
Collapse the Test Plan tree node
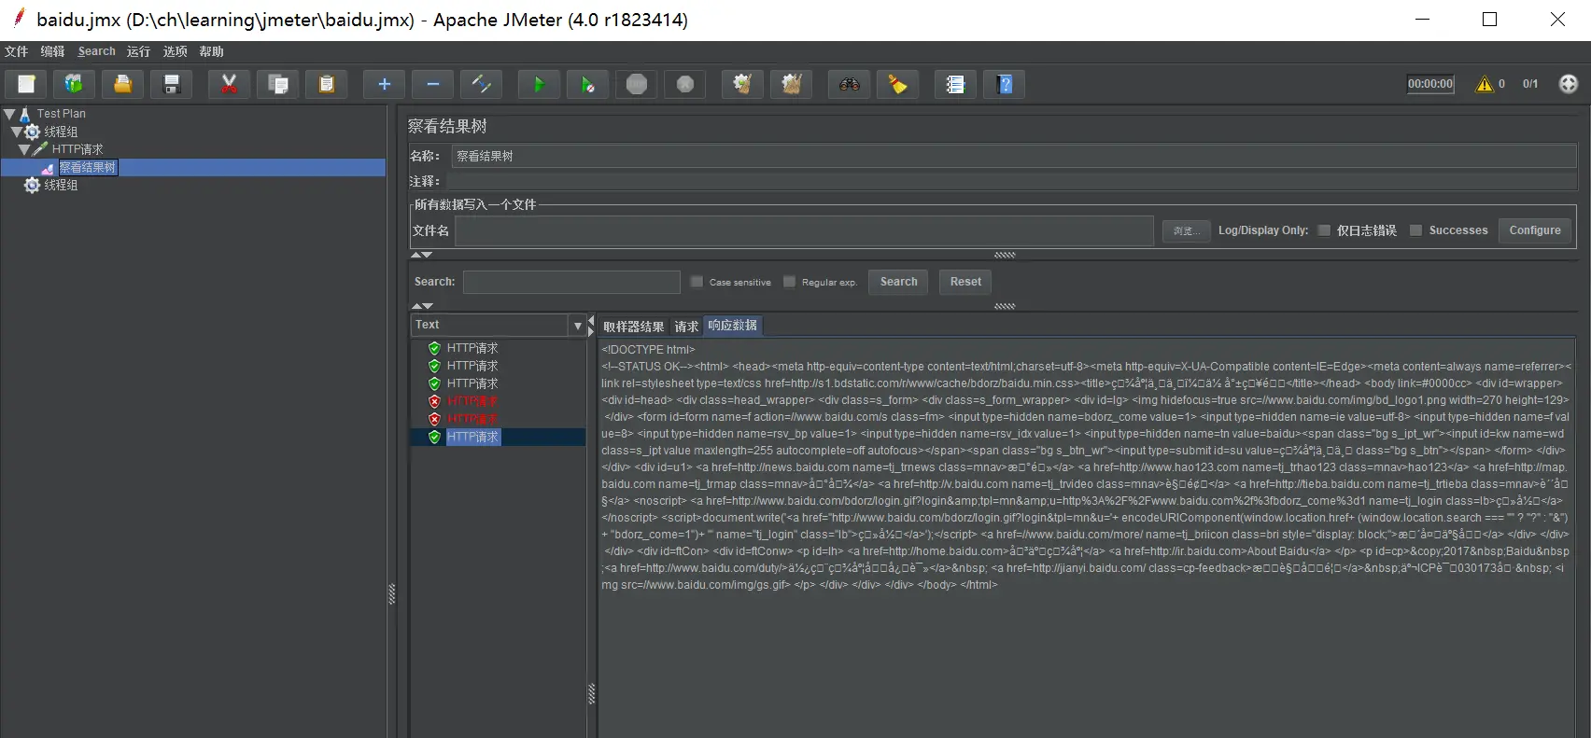click(9, 114)
